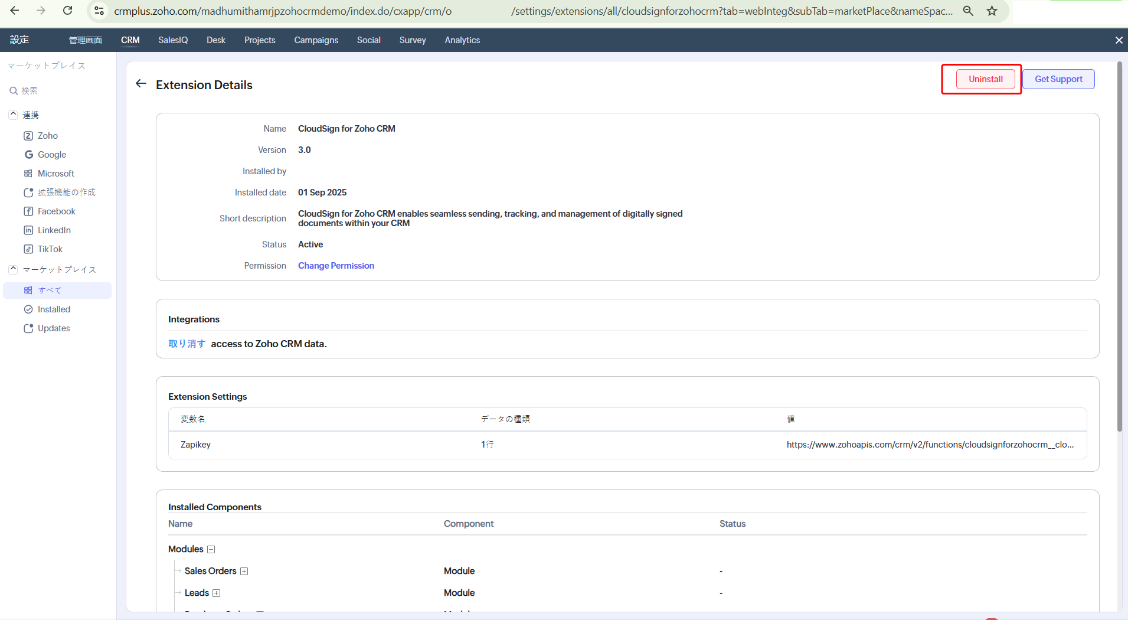Click the Zoho integration icon

click(x=28, y=136)
